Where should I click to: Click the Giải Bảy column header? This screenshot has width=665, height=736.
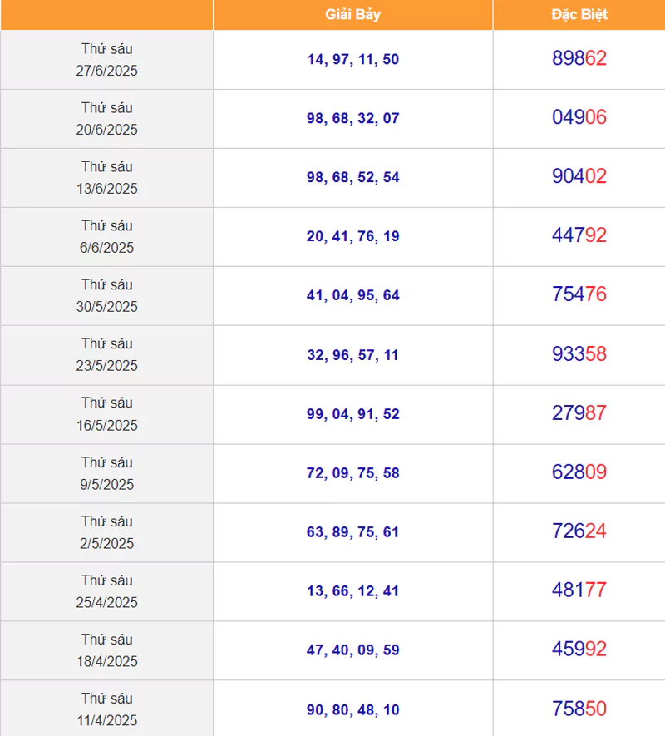pyautogui.click(x=353, y=14)
